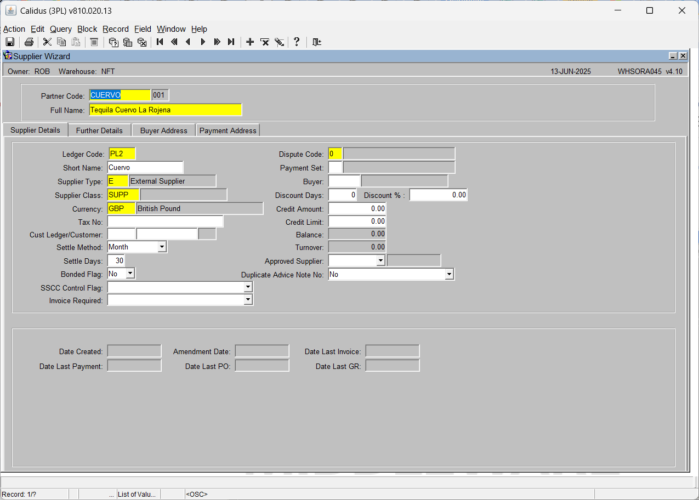Click the Discount Days field

[x=343, y=195]
